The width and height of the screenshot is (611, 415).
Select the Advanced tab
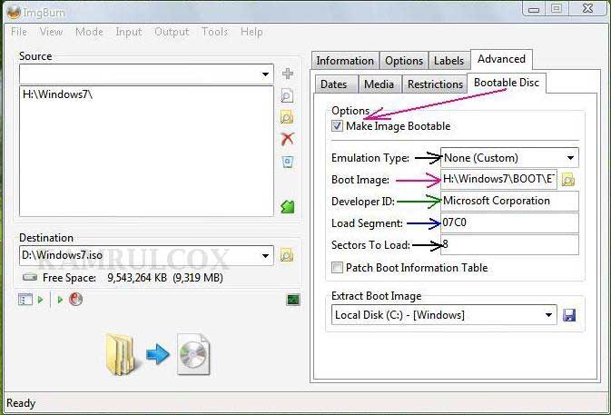click(501, 59)
